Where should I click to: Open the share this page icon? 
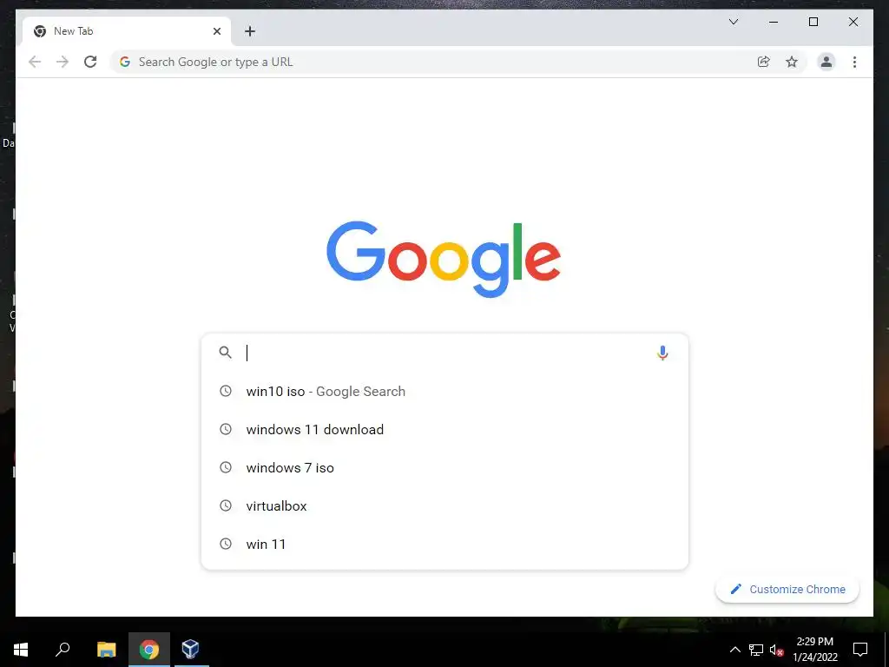point(764,62)
